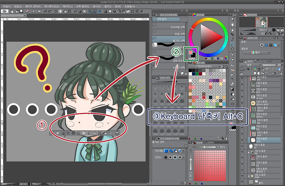Select the Eyedropper tool in the tool palette

click(x=232, y=39)
